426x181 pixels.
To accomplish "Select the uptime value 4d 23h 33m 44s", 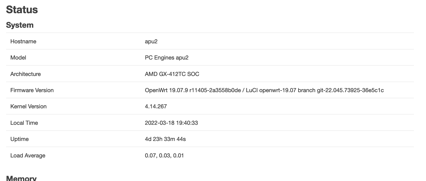I will tap(165, 139).
